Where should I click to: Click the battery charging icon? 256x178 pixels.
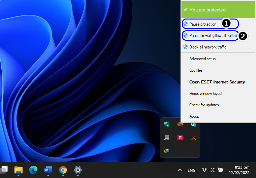click(x=220, y=170)
